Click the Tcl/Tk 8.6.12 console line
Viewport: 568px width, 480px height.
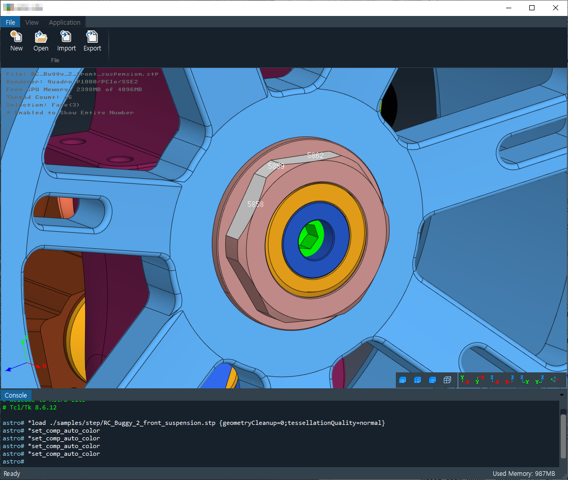30,407
